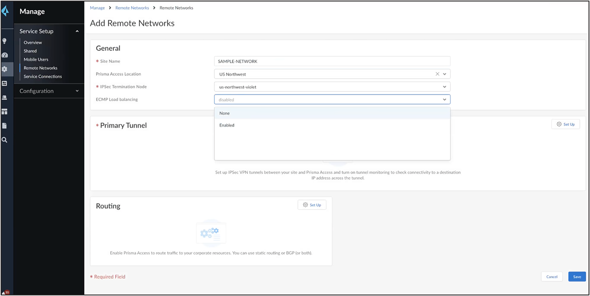
Task: Click Set Up button for Primary Tunnel
Action: point(566,124)
